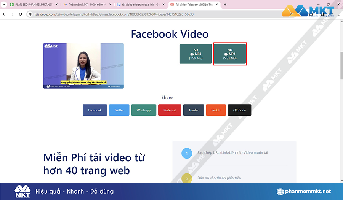Viewport: 343px width, 200px height.
Task: Reload the page with the refresh icon
Action: tap(20, 14)
